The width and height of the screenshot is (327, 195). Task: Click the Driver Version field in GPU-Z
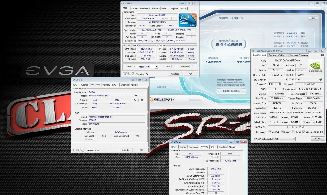pyautogui.click(x=295, y=113)
